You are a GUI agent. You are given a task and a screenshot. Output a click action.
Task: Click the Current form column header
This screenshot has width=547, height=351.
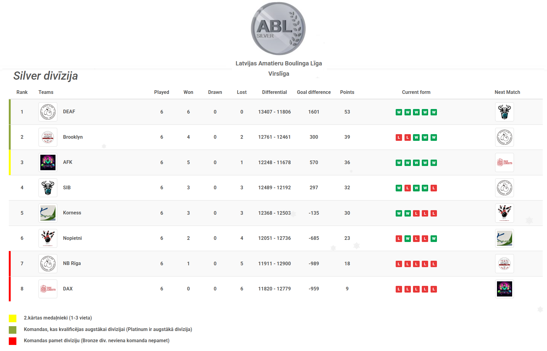point(416,92)
